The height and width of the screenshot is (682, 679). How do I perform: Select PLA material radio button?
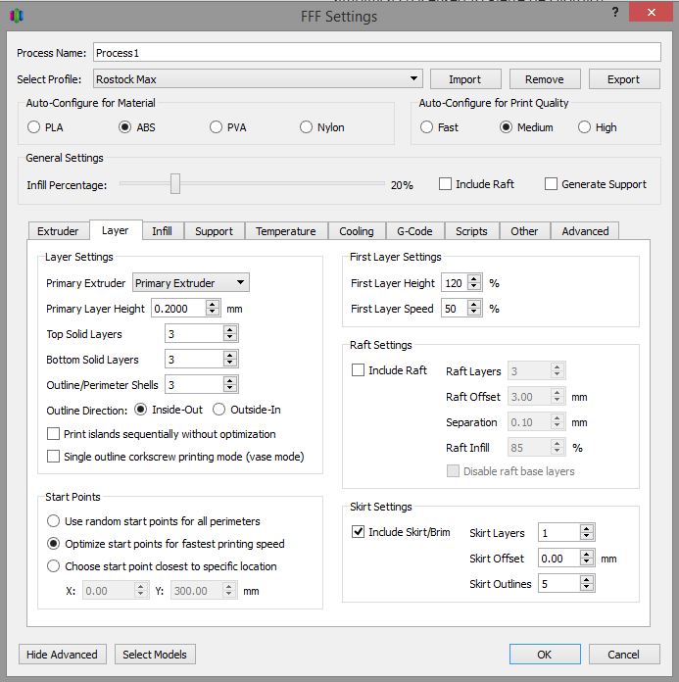tap(34, 127)
